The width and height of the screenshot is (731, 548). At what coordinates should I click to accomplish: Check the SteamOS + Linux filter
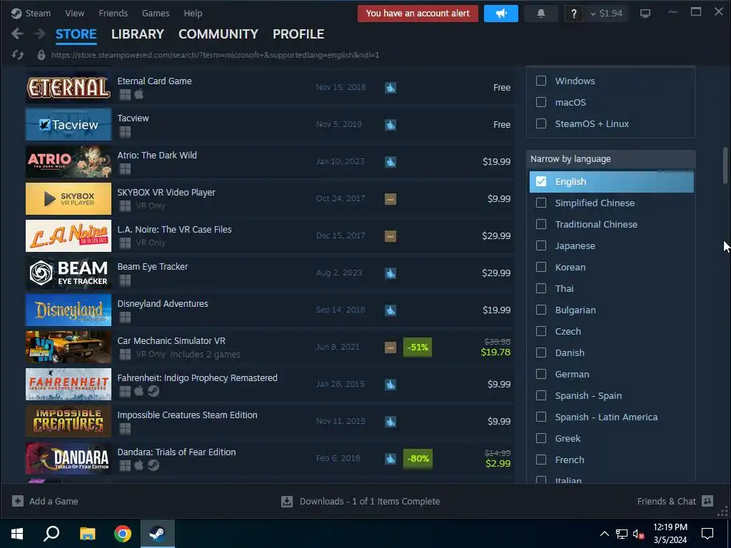pos(541,123)
